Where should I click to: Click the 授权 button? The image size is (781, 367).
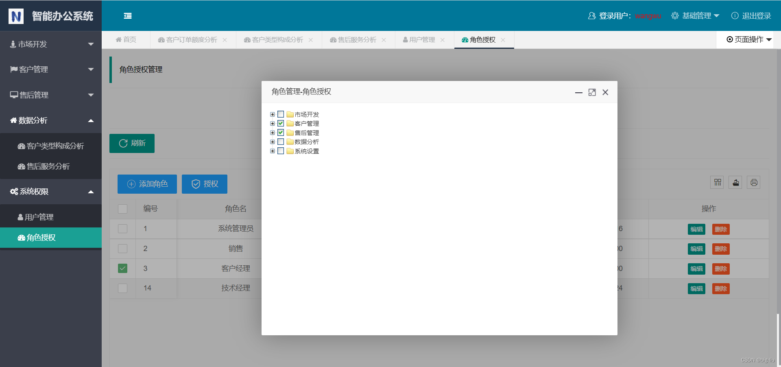click(205, 184)
